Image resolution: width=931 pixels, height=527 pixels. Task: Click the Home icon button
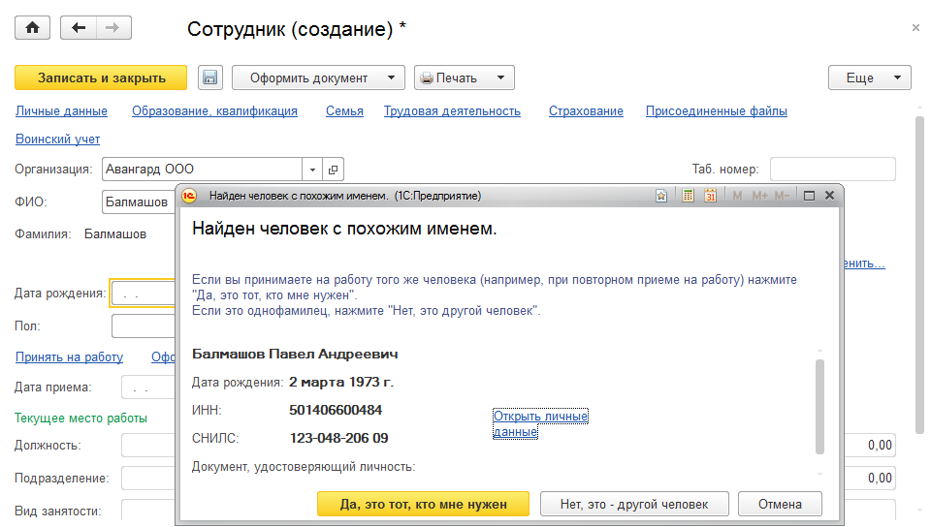pos(32,28)
